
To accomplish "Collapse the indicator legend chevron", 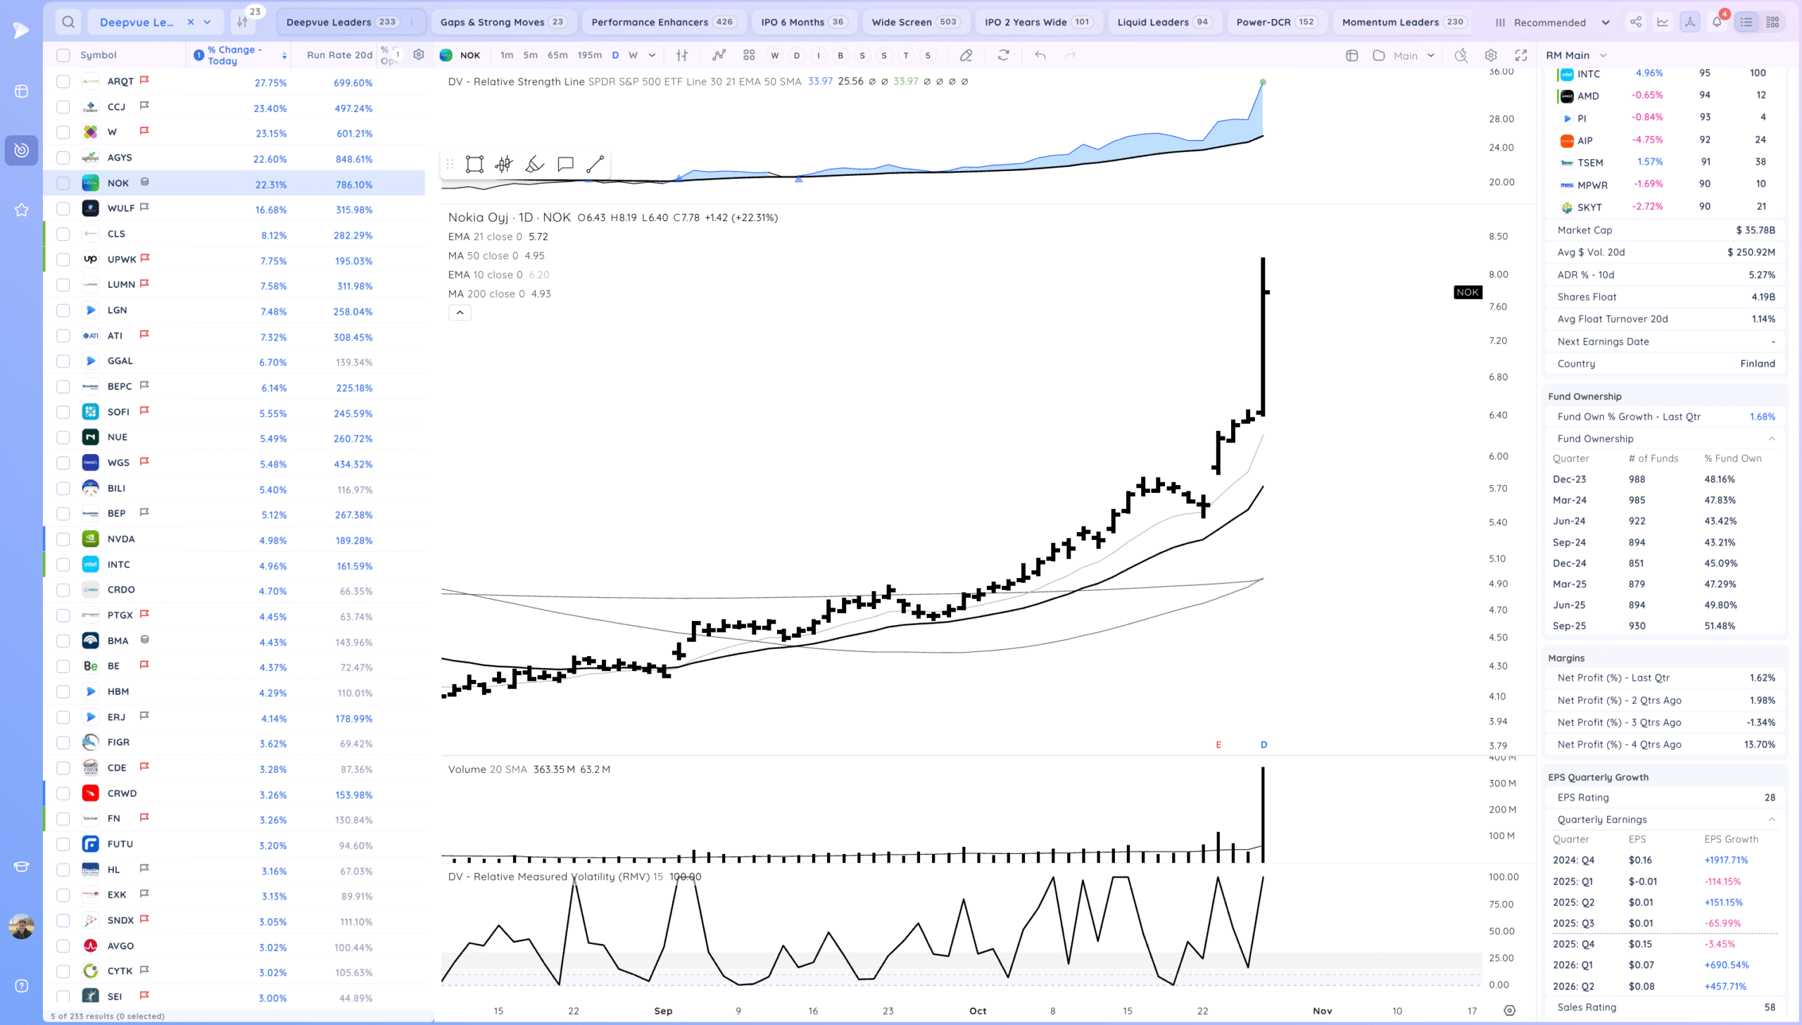I will [460, 313].
